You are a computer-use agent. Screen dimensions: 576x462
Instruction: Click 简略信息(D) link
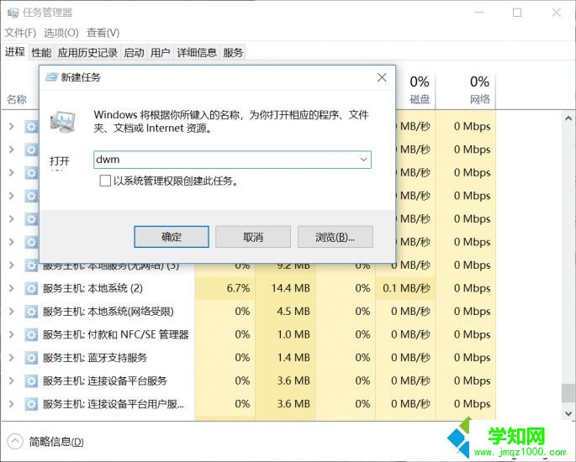[56, 442]
